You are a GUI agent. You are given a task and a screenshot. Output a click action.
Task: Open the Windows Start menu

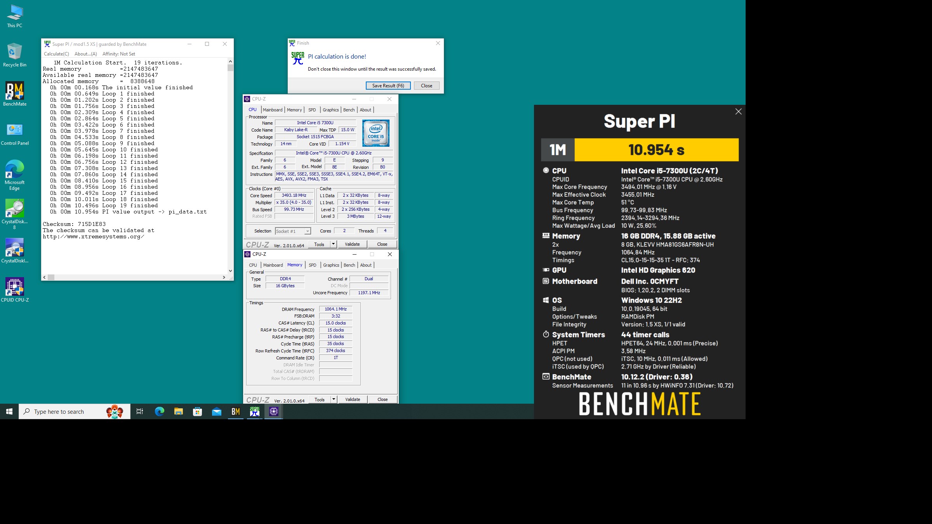9,411
